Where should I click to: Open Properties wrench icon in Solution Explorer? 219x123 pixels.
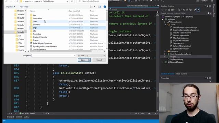(195, 10)
